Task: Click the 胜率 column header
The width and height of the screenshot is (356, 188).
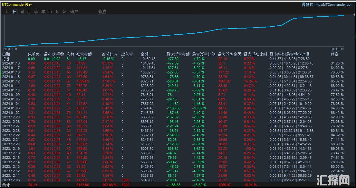Action: (334, 55)
